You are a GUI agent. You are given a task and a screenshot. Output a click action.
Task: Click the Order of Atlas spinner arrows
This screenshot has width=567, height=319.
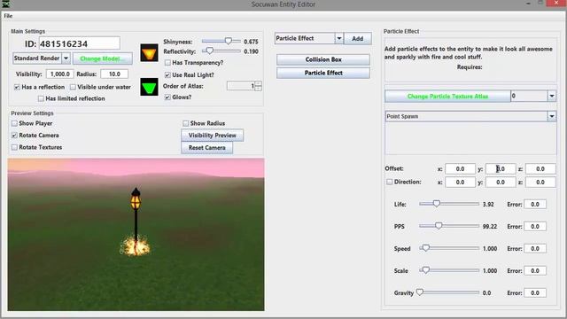[x=258, y=86]
